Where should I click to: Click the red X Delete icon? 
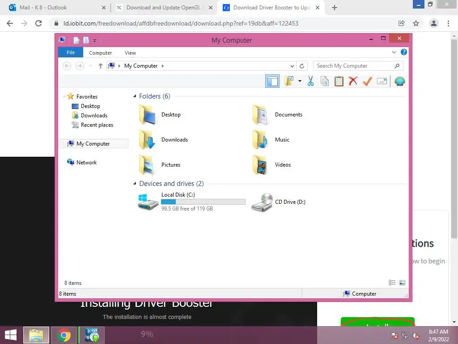click(x=353, y=81)
